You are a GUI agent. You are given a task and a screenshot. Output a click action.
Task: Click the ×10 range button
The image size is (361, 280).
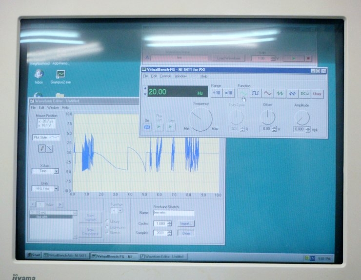click(228, 93)
